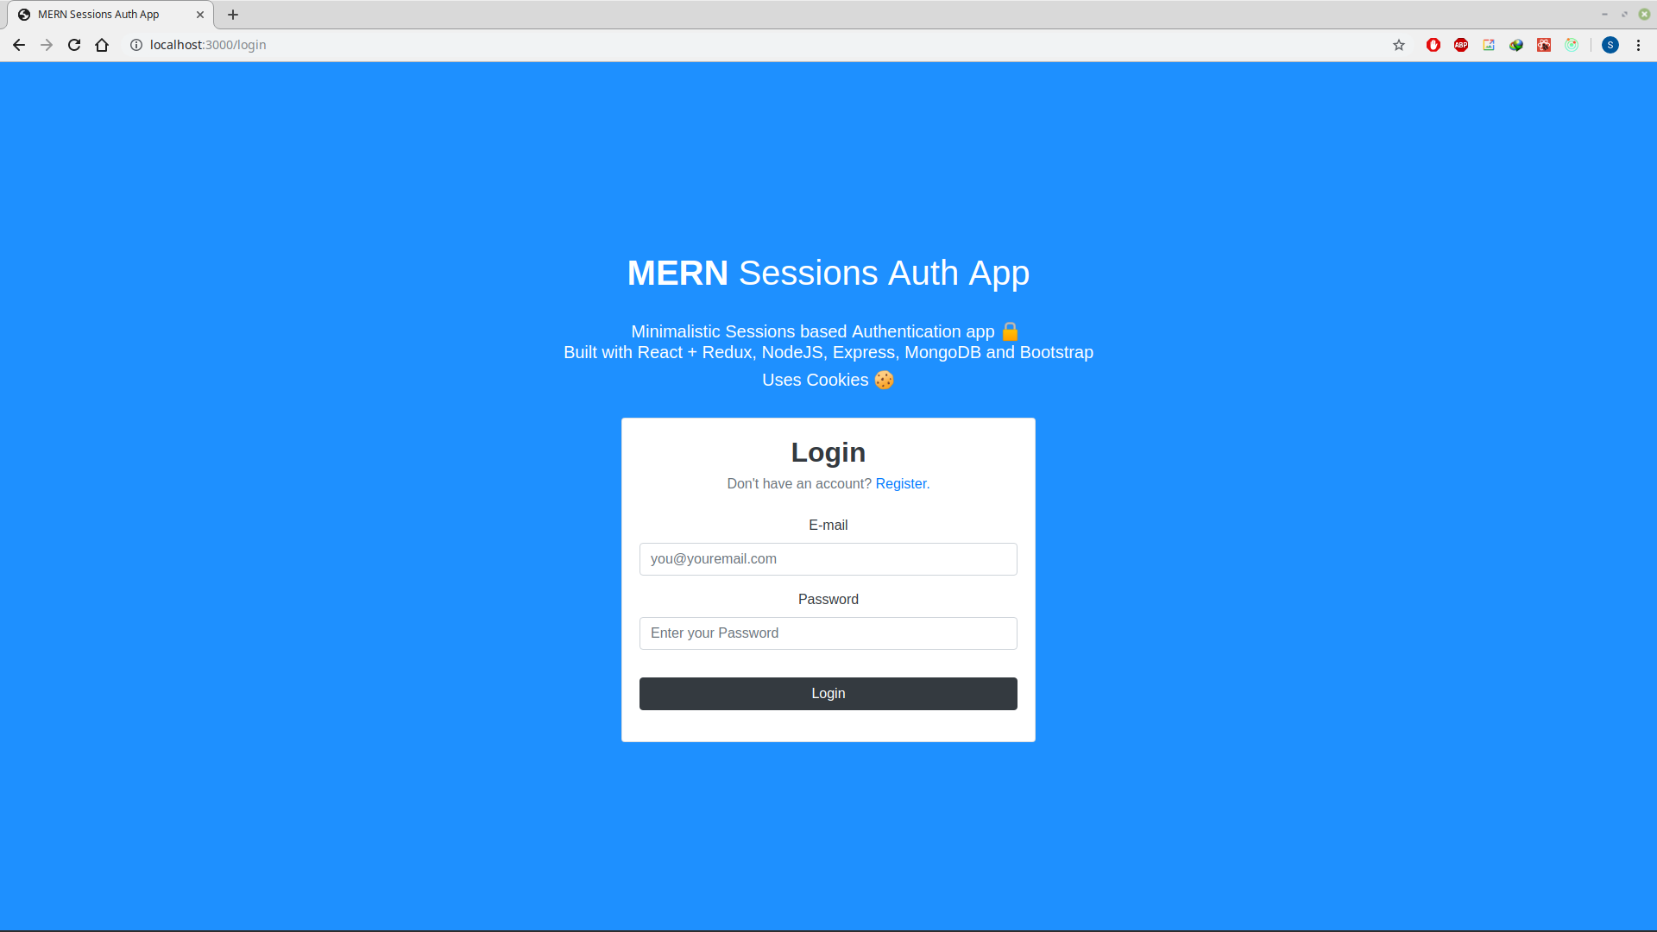Navigate back to previous page
The image size is (1657, 932).
pos(19,45)
